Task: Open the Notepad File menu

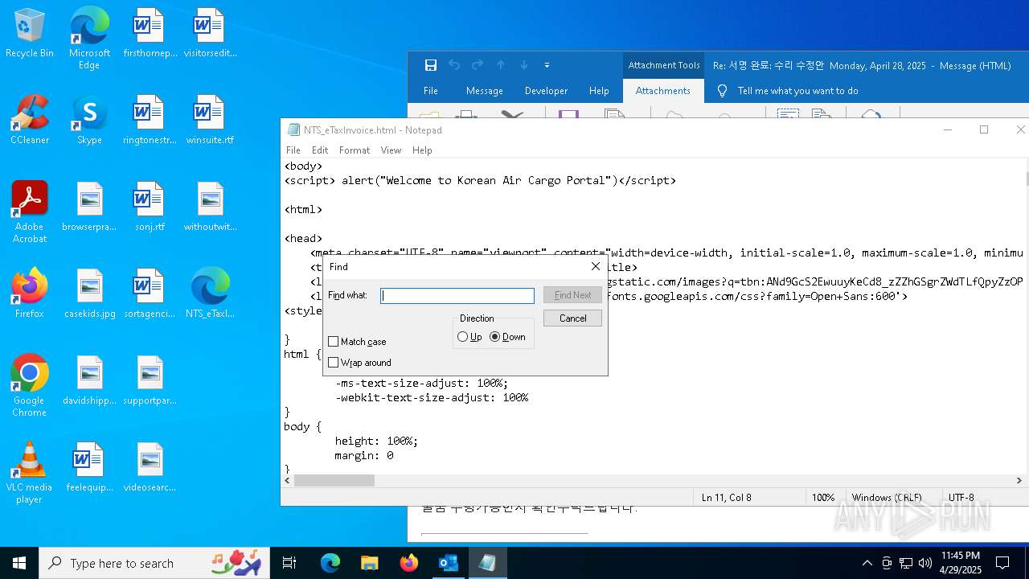Action: pos(293,150)
